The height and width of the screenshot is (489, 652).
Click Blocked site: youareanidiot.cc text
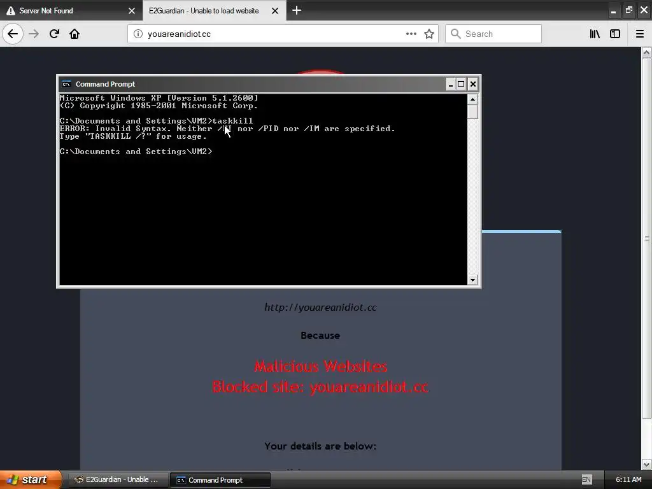pyautogui.click(x=320, y=387)
